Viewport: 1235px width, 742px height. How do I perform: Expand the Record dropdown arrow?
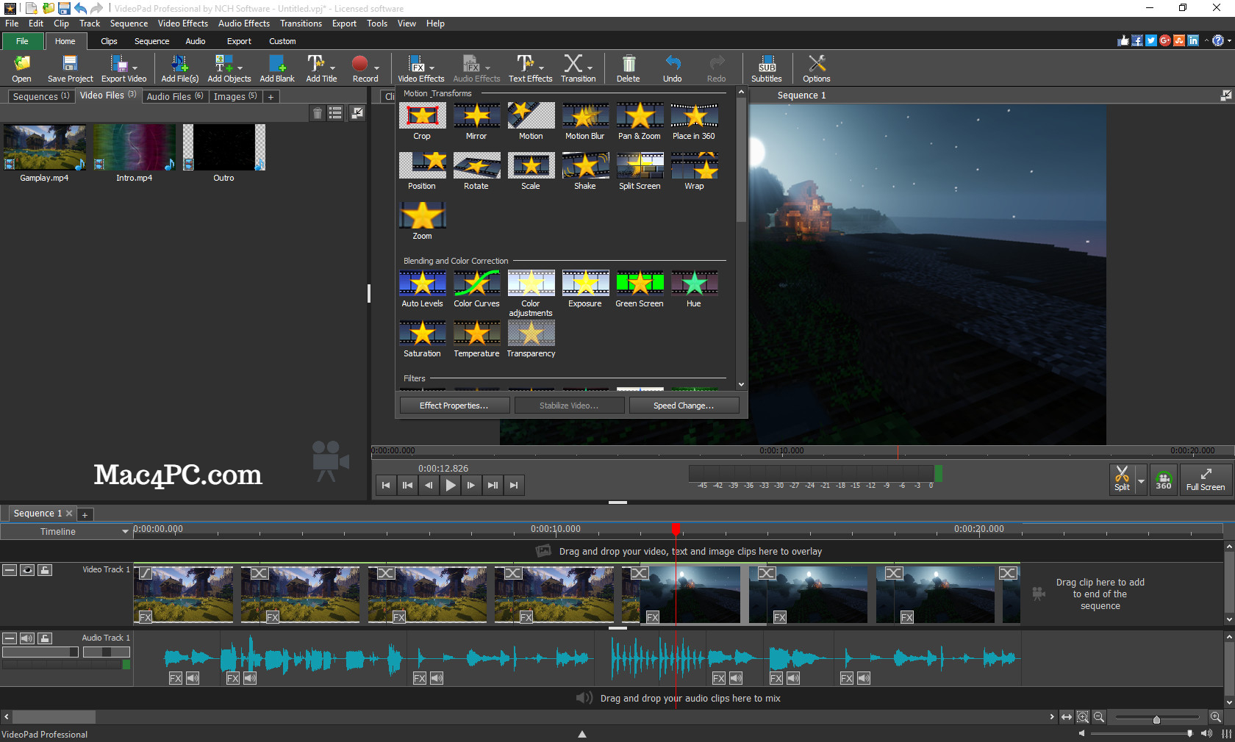pos(376,68)
